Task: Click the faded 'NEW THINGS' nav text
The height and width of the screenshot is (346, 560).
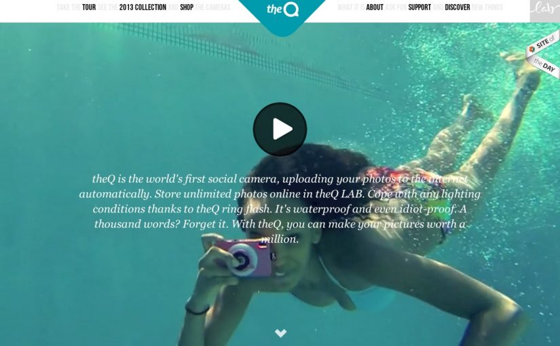Action: coord(487,7)
